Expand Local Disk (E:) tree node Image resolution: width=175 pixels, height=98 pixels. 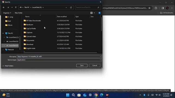4,42
